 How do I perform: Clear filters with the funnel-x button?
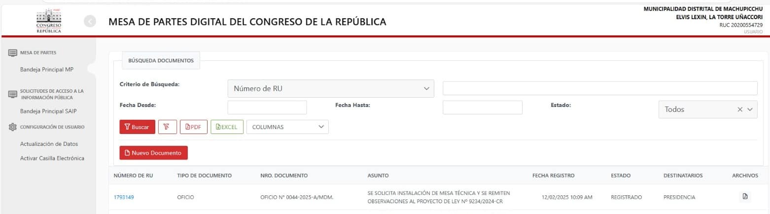click(167, 127)
